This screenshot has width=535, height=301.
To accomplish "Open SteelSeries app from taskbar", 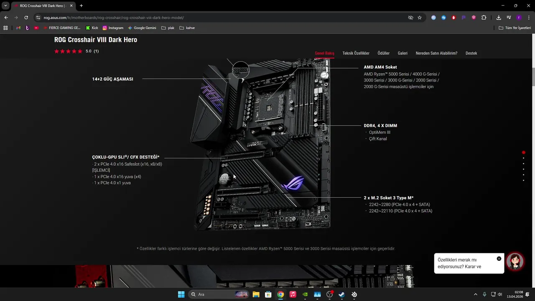I will (x=354, y=294).
